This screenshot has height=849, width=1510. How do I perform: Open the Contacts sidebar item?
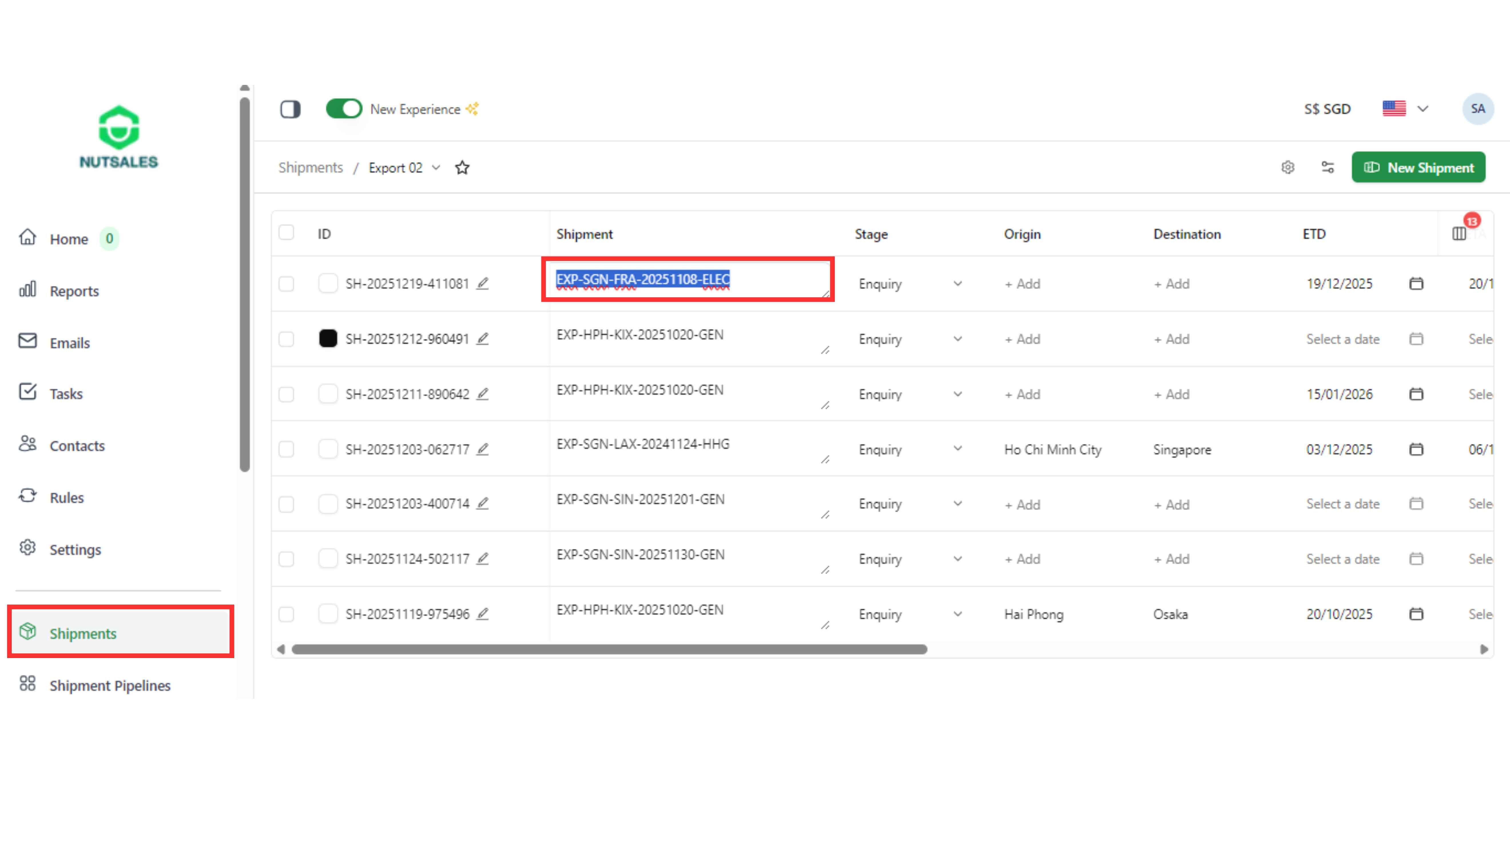(77, 446)
